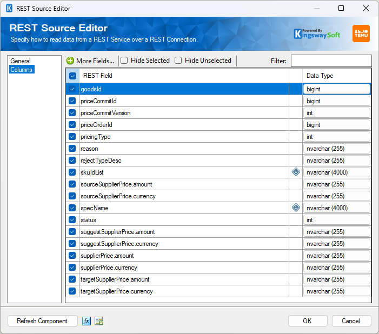The image size is (379, 334).
Task: Uncheck the supplierPrice.amount checkbox
Action: coord(72,256)
